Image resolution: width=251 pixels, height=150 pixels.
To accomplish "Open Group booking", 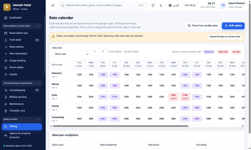I will 22,60.
